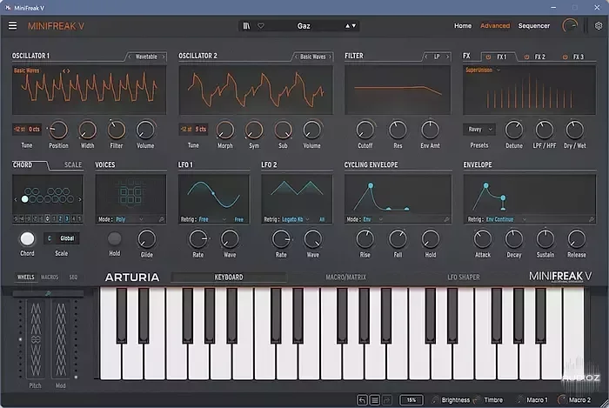The width and height of the screenshot is (609, 408).
Task: Click chord display right arrow
Action: pos(80,199)
